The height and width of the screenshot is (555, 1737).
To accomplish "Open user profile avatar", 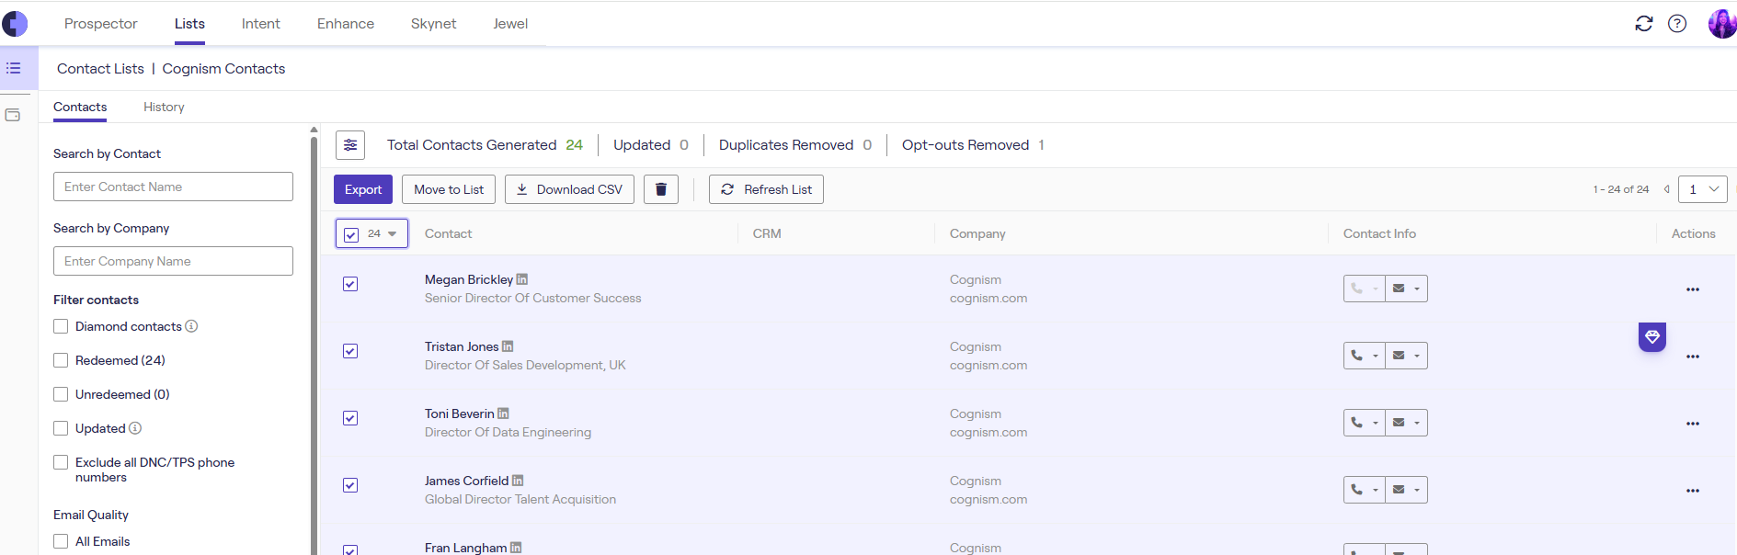I will (x=1720, y=24).
